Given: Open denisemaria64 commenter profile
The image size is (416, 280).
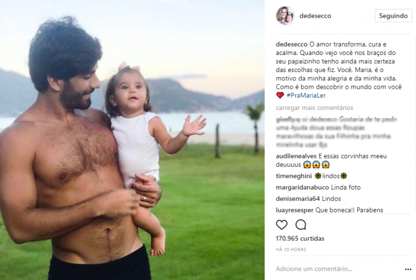Looking at the screenshot, I should tap(298, 199).
